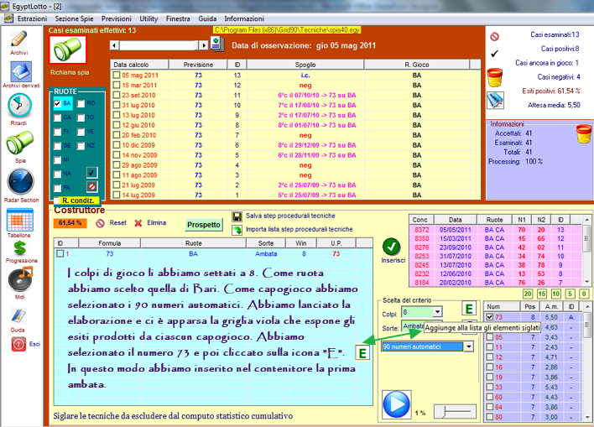Open the Spie flashlight sidebar icon
Image resolution: width=594 pixels, height=427 pixels.
[x=20, y=143]
